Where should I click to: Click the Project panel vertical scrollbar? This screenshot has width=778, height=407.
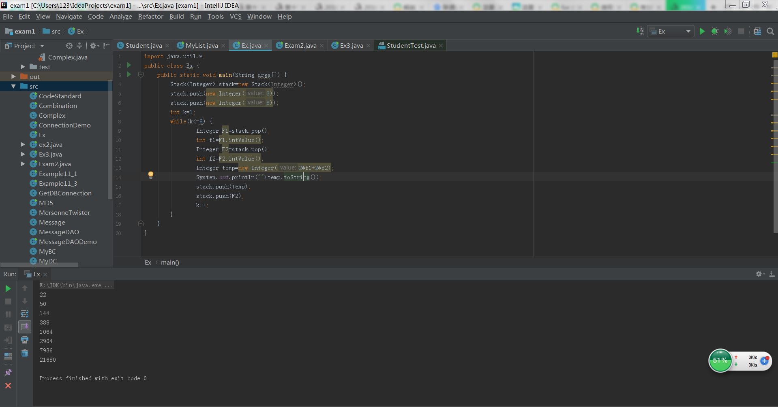(110, 140)
